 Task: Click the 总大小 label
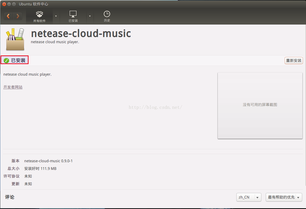coord(14,169)
